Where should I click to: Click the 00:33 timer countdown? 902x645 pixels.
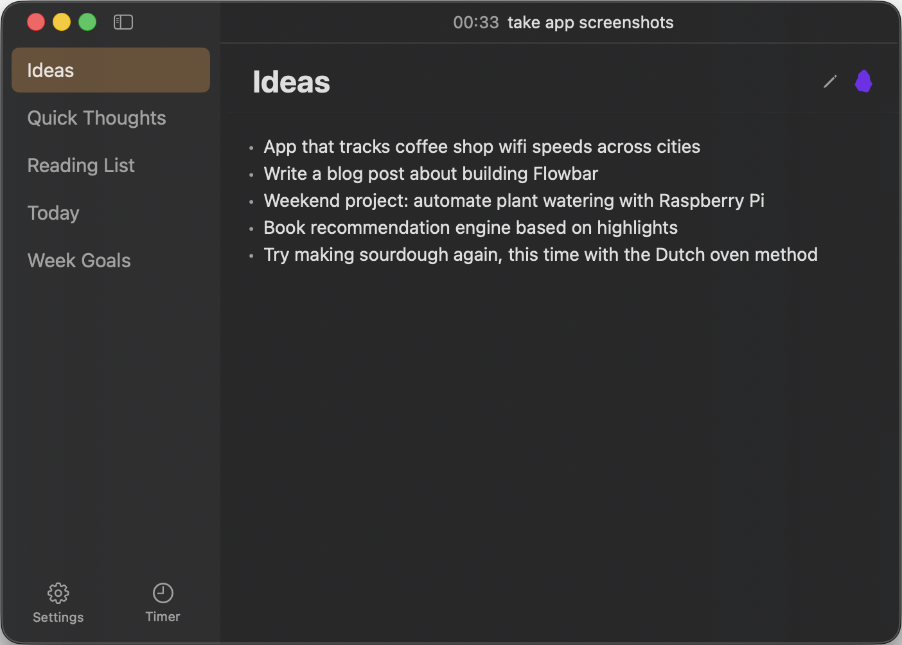tap(476, 22)
